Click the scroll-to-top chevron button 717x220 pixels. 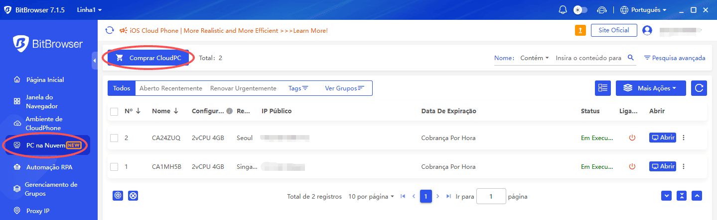(x=697, y=196)
